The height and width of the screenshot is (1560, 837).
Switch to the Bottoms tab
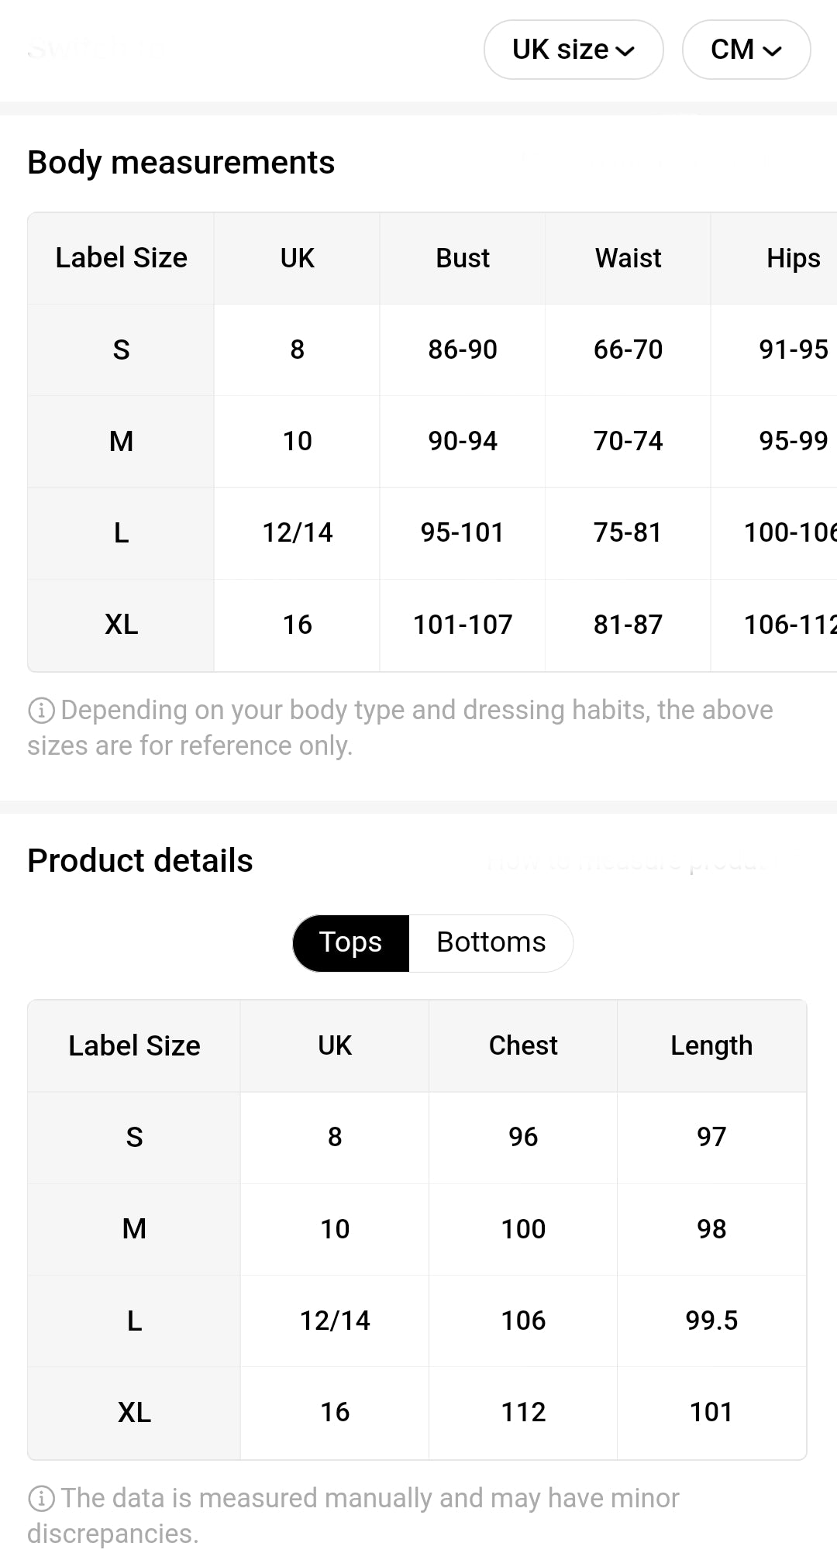[491, 942]
